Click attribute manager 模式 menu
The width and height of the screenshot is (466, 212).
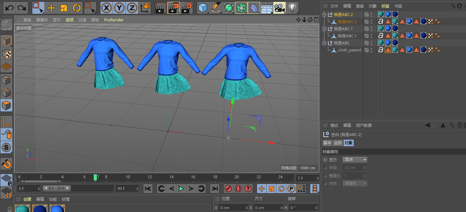pos(334,125)
